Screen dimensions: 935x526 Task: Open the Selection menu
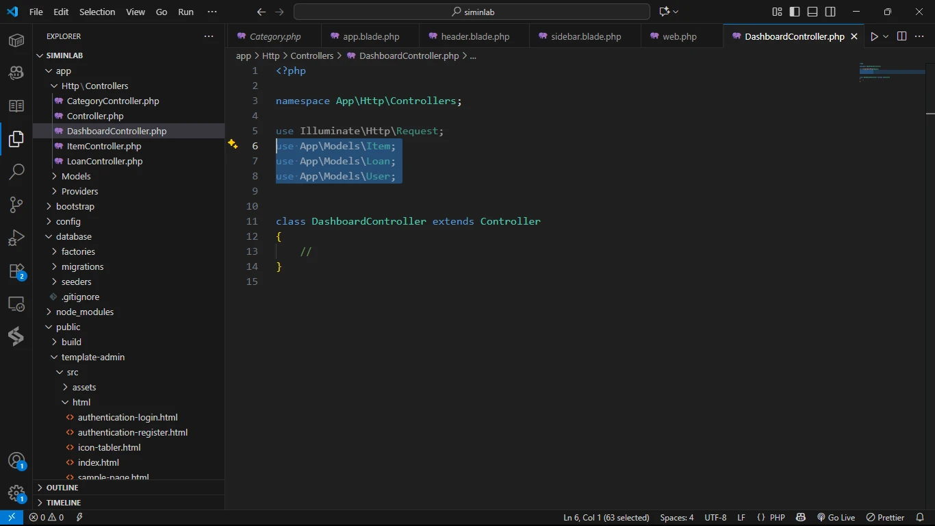point(97,12)
